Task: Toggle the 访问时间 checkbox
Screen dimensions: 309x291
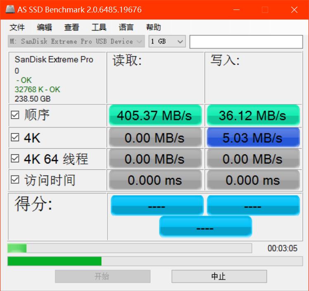Action: pos(15,180)
